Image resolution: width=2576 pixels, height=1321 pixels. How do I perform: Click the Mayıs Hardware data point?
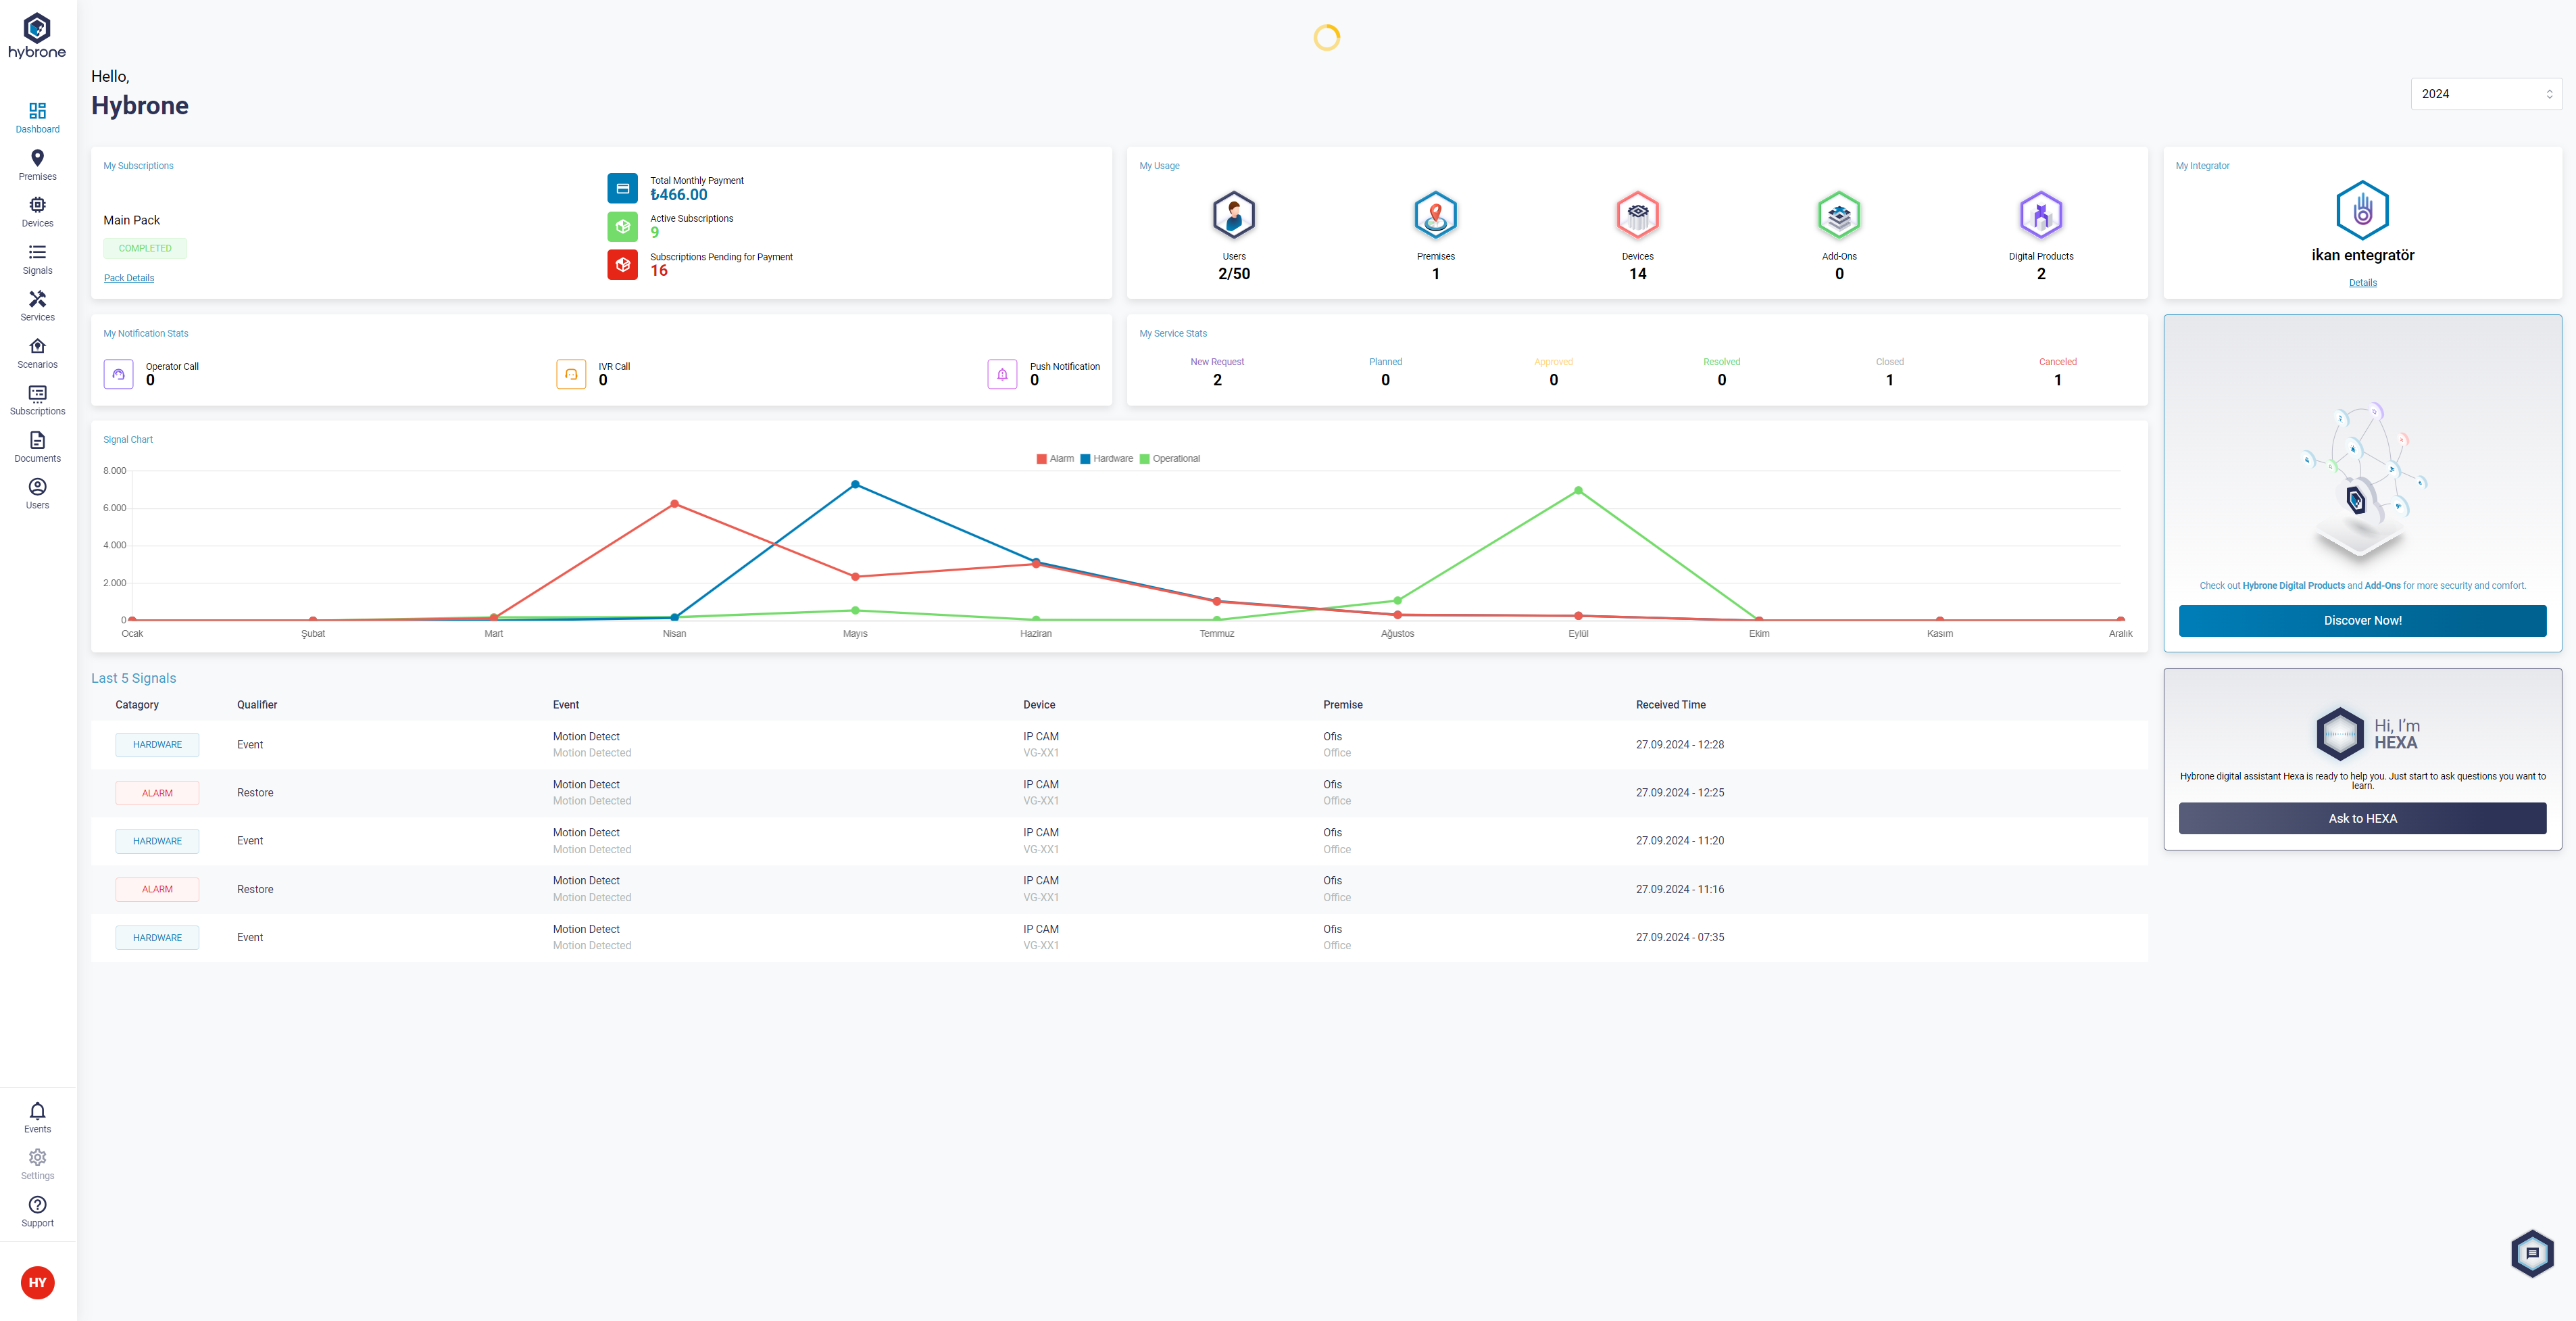pos(855,484)
